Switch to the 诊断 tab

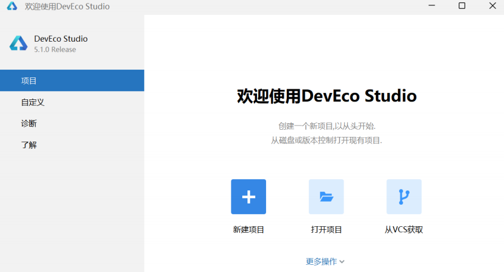click(x=72, y=123)
